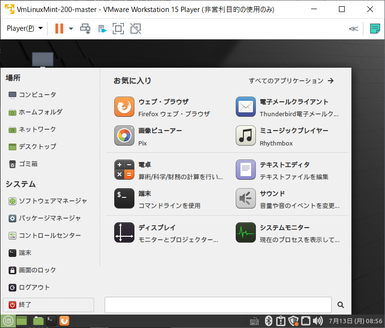Open file manager folder icon on panel
The height and width of the screenshot is (328, 385).
click(38, 321)
